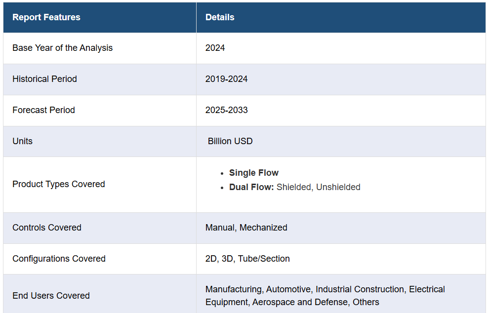The image size is (488, 313).
Task: Click the 2D, 3D, Tube/Section value
Action: pos(247,259)
